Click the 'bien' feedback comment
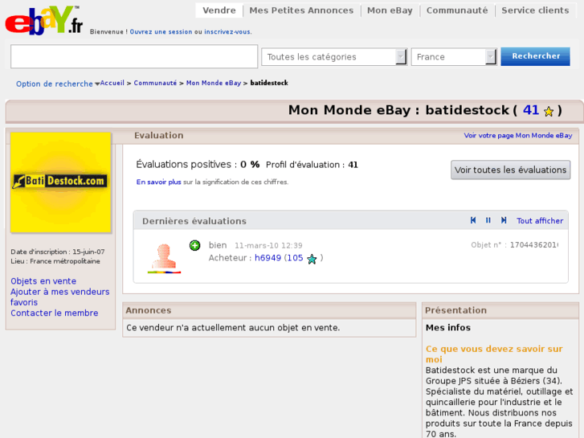This screenshot has width=584, height=438. (x=218, y=245)
